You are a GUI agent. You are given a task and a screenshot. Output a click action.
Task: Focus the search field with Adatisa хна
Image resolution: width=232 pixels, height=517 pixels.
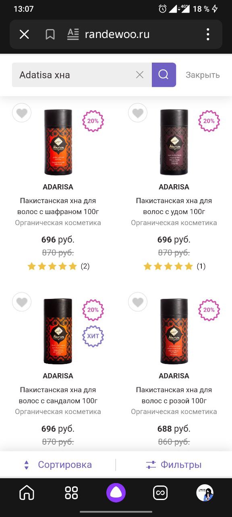click(74, 75)
